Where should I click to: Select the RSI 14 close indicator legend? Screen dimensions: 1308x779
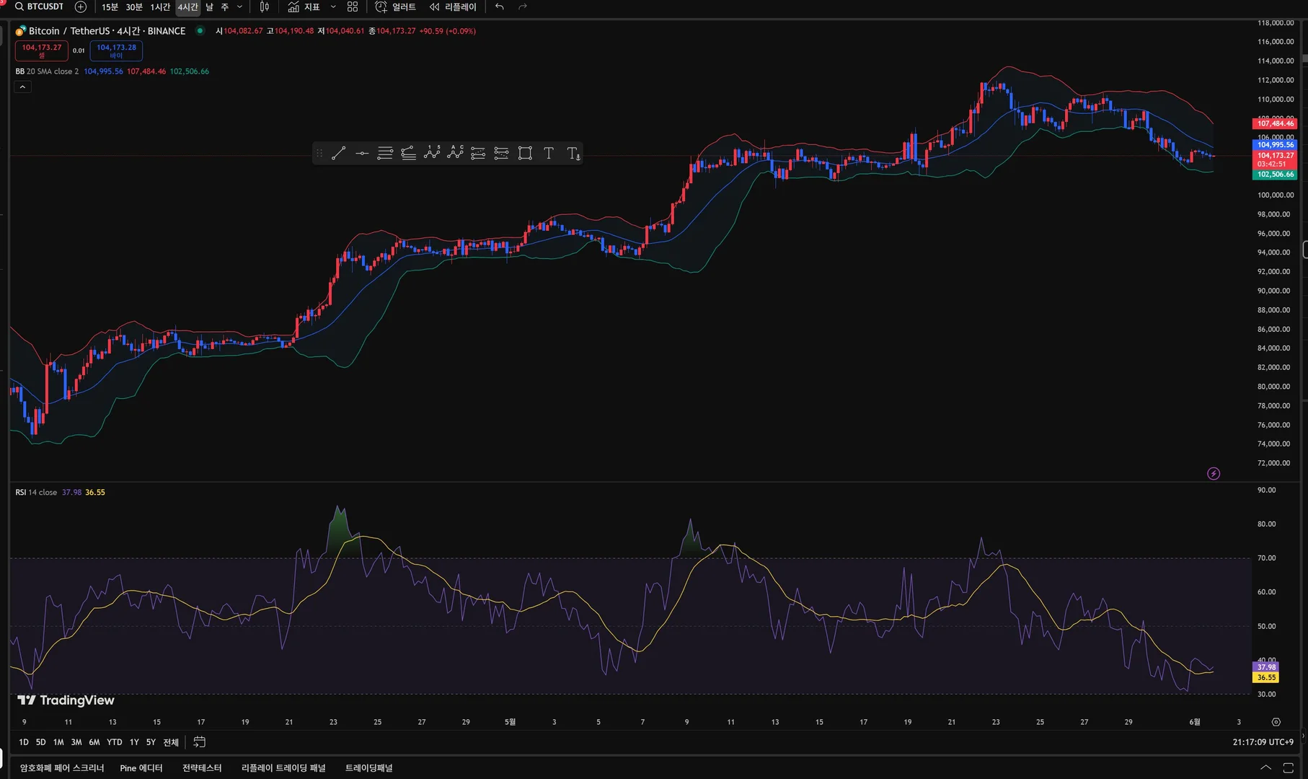[x=36, y=493]
